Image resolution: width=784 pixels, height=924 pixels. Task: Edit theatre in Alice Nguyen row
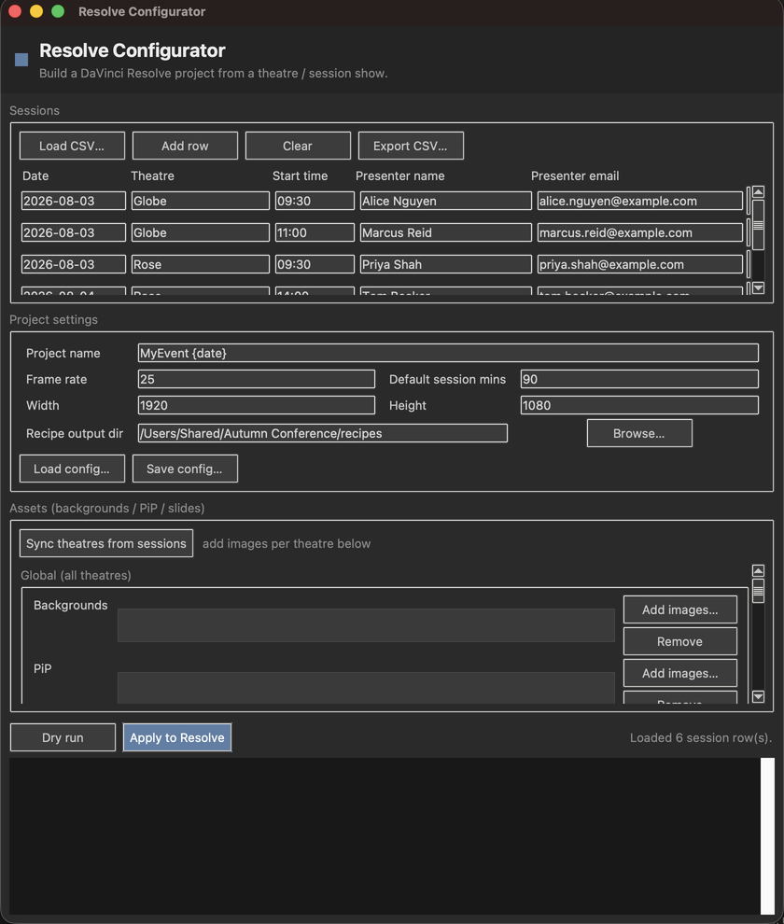point(201,201)
